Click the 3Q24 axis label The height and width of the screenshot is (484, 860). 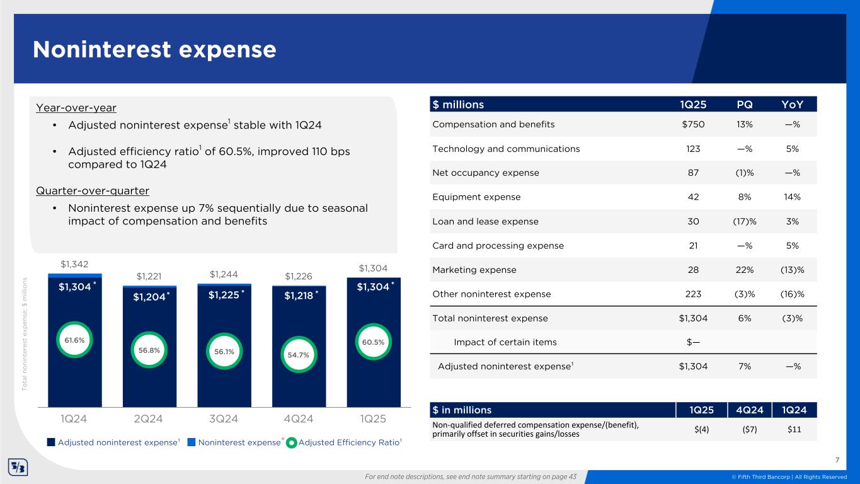224,418
